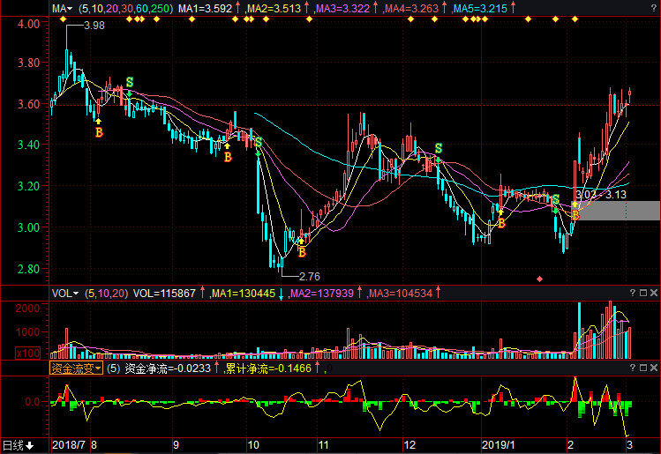Click the B buy signal near 2.76 low
Image resolution: width=661 pixels, height=454 pixels.
pyautogui.click(x=302, y=252)
